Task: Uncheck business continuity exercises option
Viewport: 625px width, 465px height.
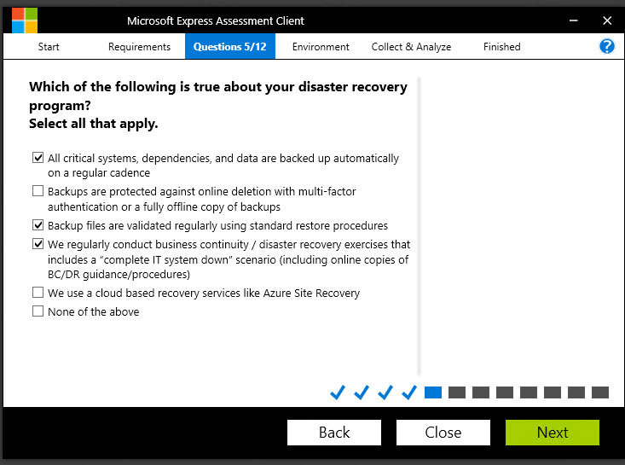Action: point(38,244)
